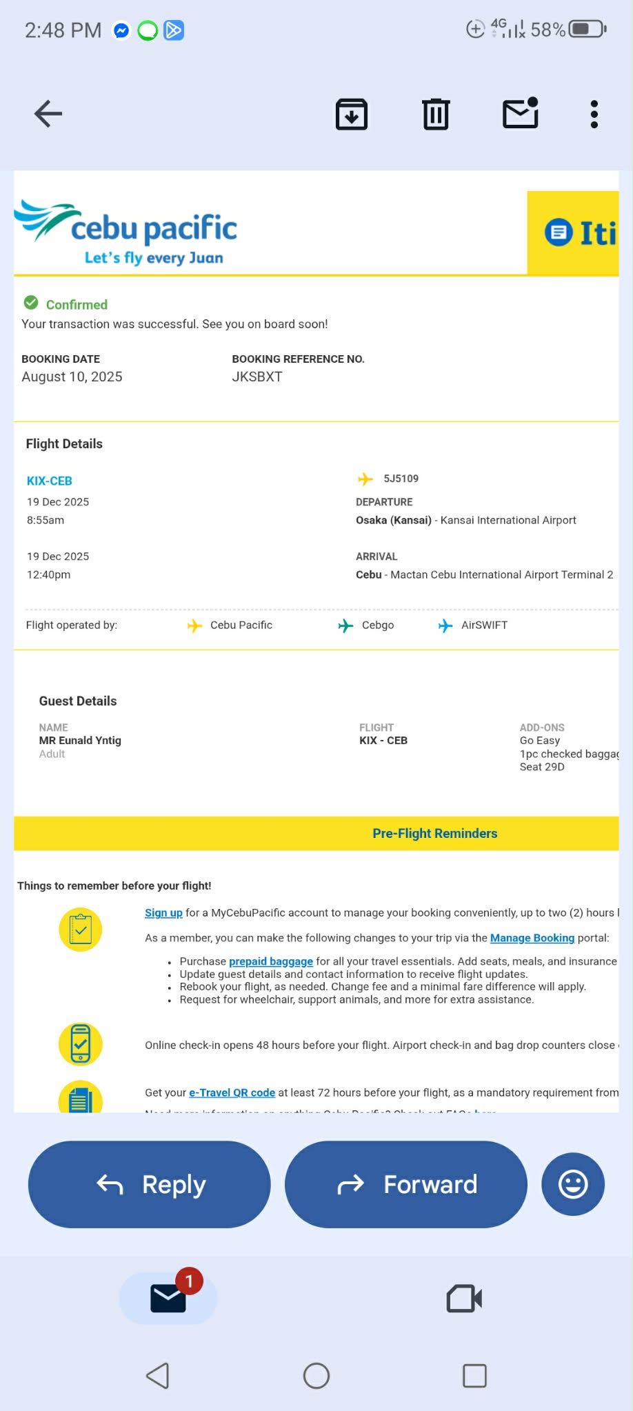This screenshot has height=1411, width=633.
Task: Open the Sign up link
Action: (163, 912)
